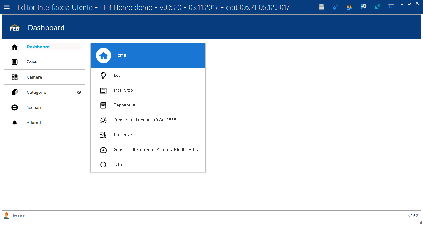Viewport: 423px width, 225px height.
Task: Click the Zone square icon
Action: click(x=15, y=62)
